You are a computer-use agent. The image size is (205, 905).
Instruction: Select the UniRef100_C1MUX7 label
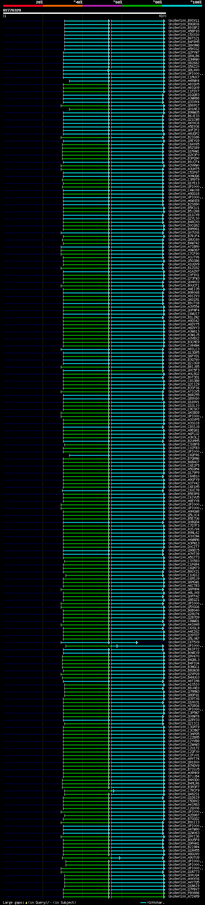pyautogui.click(x=184, y=77)
